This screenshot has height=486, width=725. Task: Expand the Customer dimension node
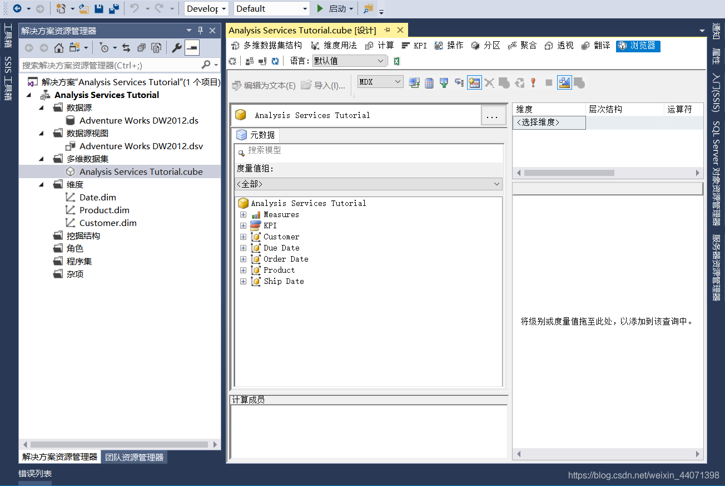[243, 237]
